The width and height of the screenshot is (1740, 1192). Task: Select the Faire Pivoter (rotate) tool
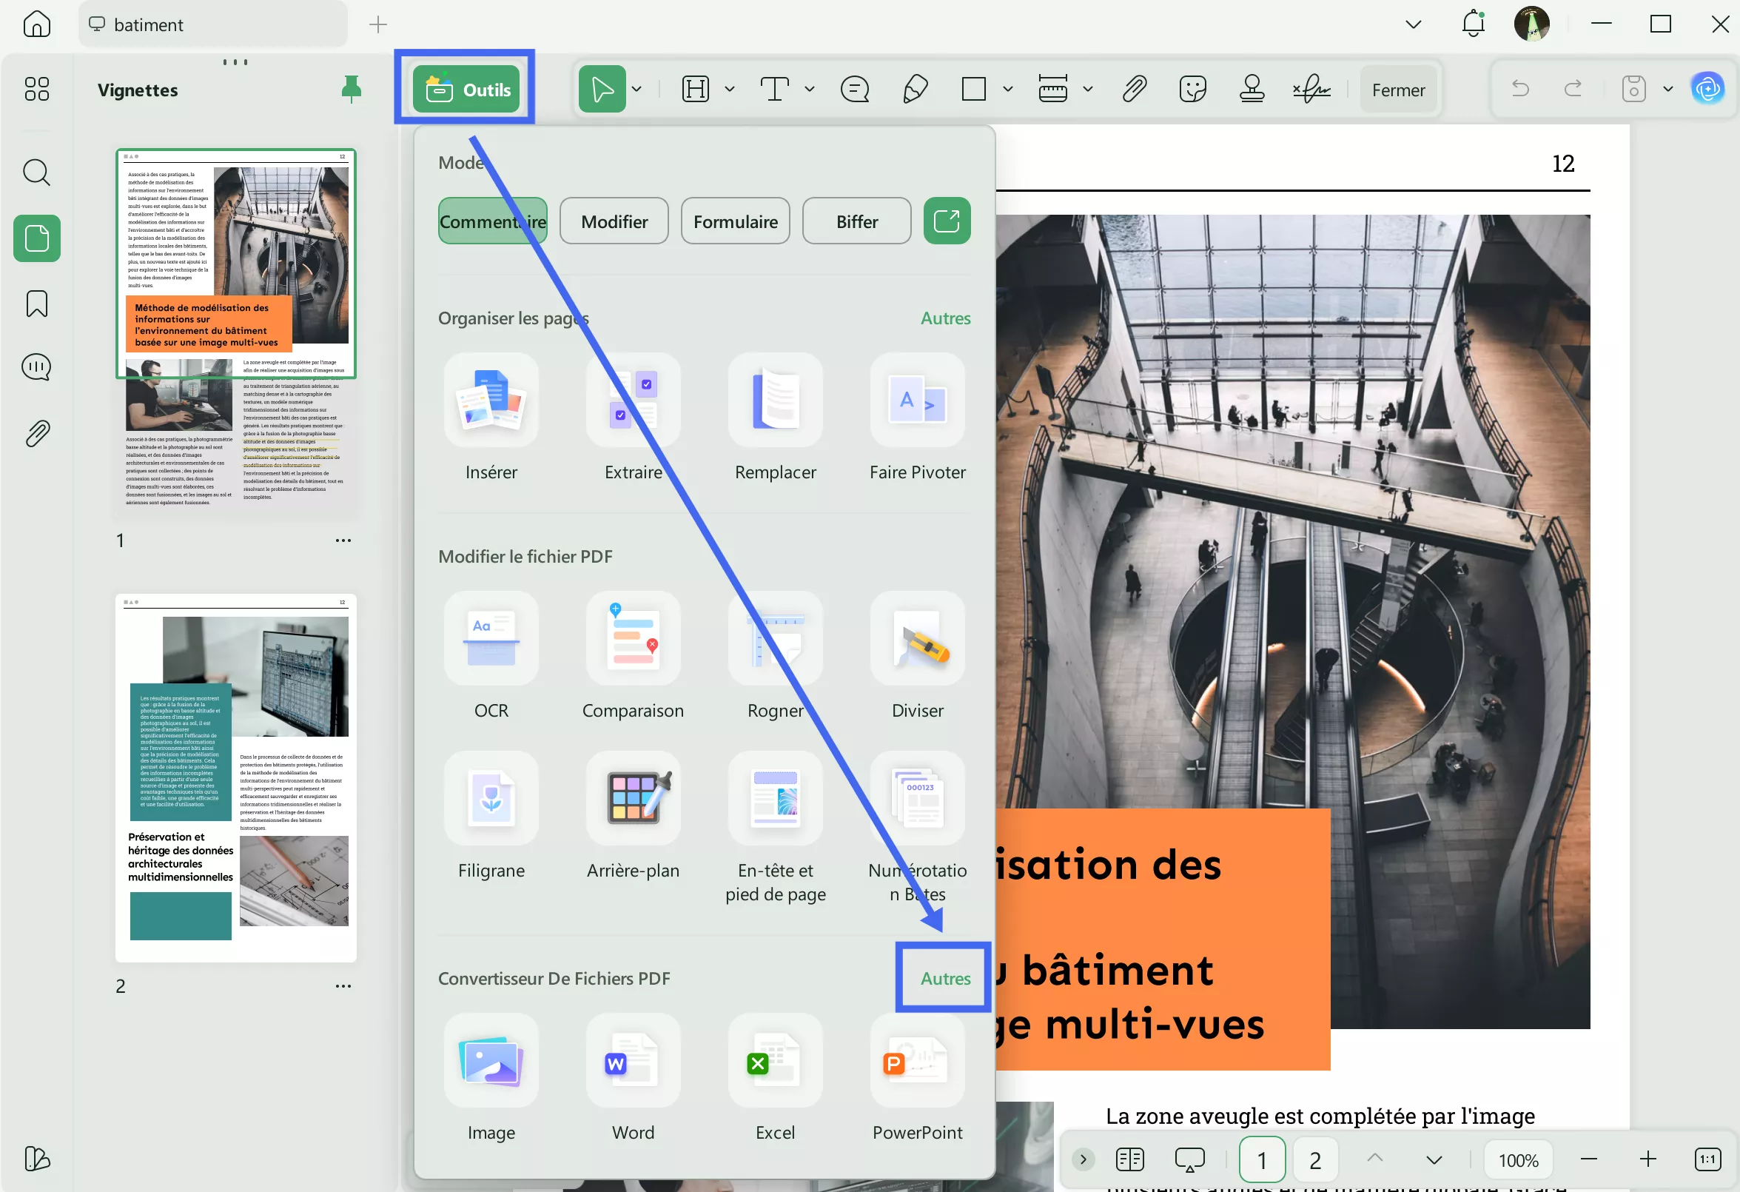pyautogui.click(x=917, y=419)
